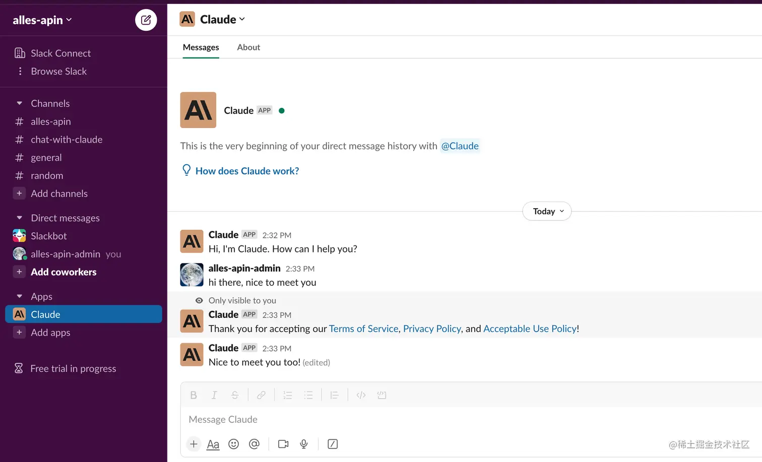
Task: Click the plus icon beside Add coworkers
Action: point(19,272)
